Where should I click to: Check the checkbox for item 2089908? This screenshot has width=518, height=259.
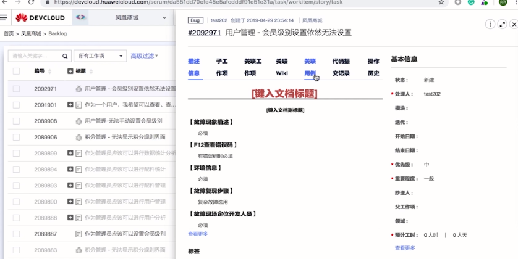[x=16, y=121]
